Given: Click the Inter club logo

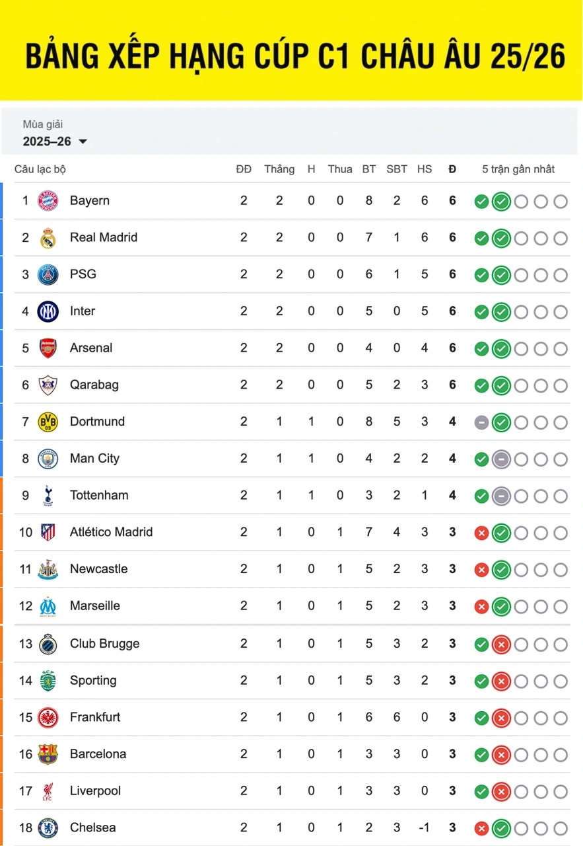Looking at the screenshot, I should point(48,311).
